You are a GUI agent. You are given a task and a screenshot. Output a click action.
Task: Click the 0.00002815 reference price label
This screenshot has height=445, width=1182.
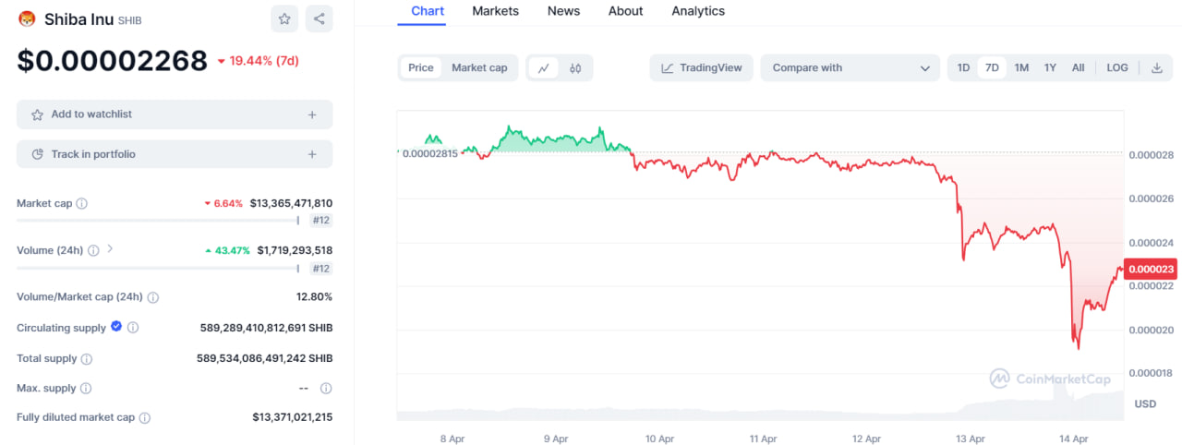coord(429,153)
